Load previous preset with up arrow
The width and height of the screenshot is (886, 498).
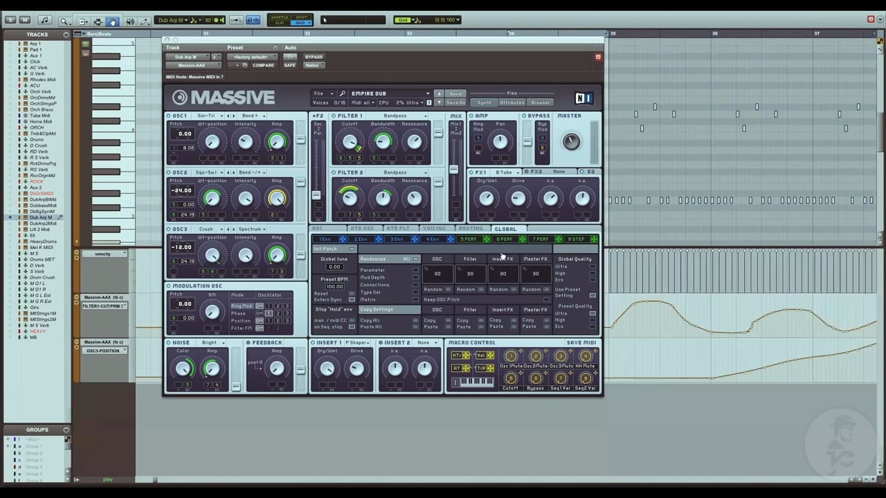coord(439,93)
